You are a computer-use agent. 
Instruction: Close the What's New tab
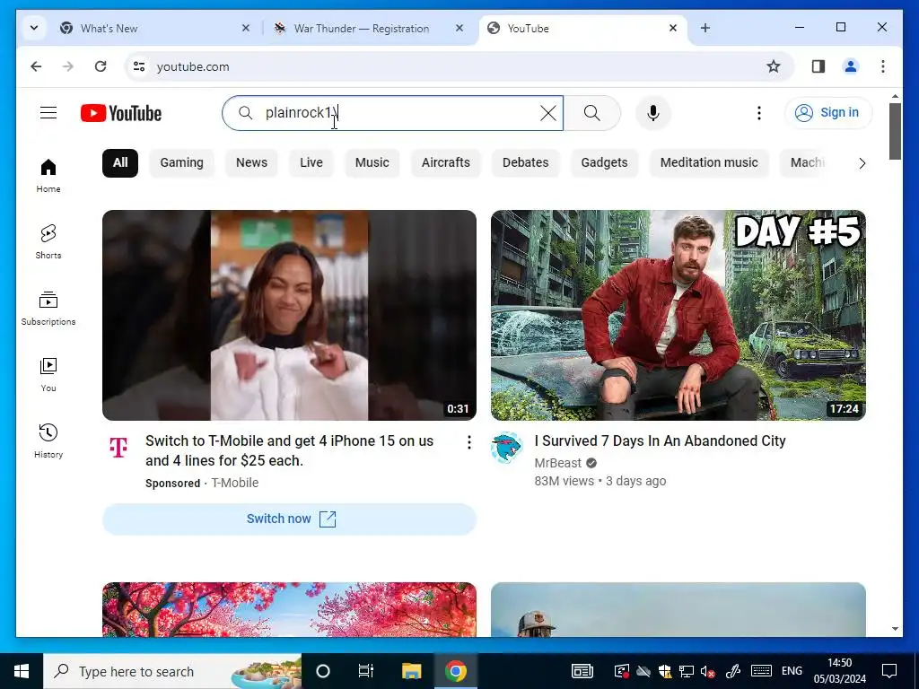tap(246, 28)
